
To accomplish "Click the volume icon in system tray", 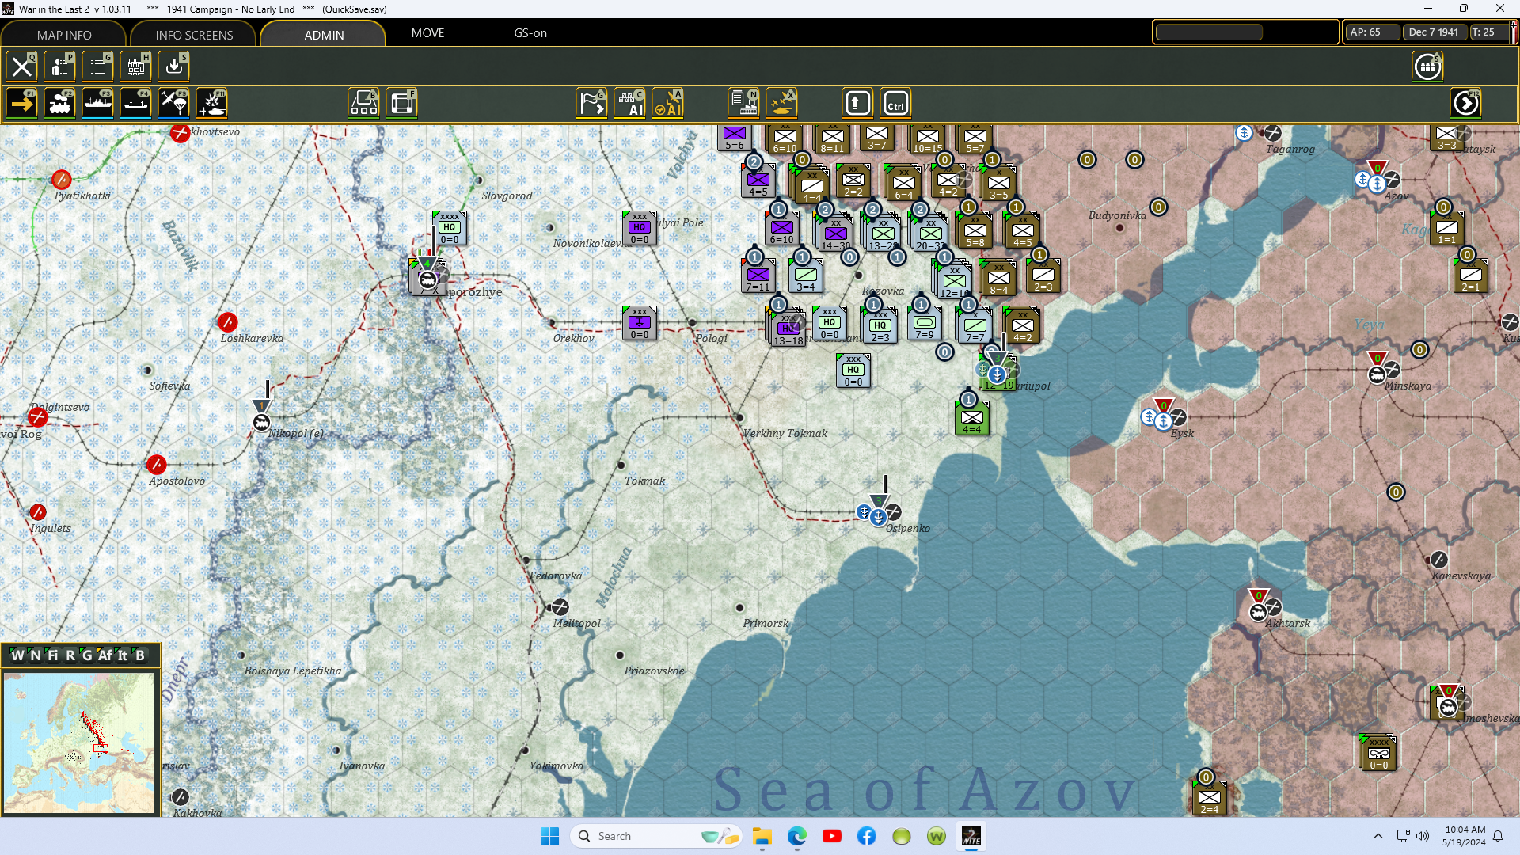I will 1423,836.
